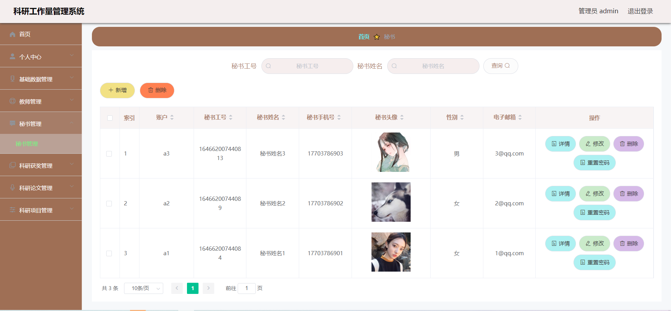Viewport: 671px width, 311px height.
Task: Click the email 3@qq.com cell
Action: [x=509, y=153]
